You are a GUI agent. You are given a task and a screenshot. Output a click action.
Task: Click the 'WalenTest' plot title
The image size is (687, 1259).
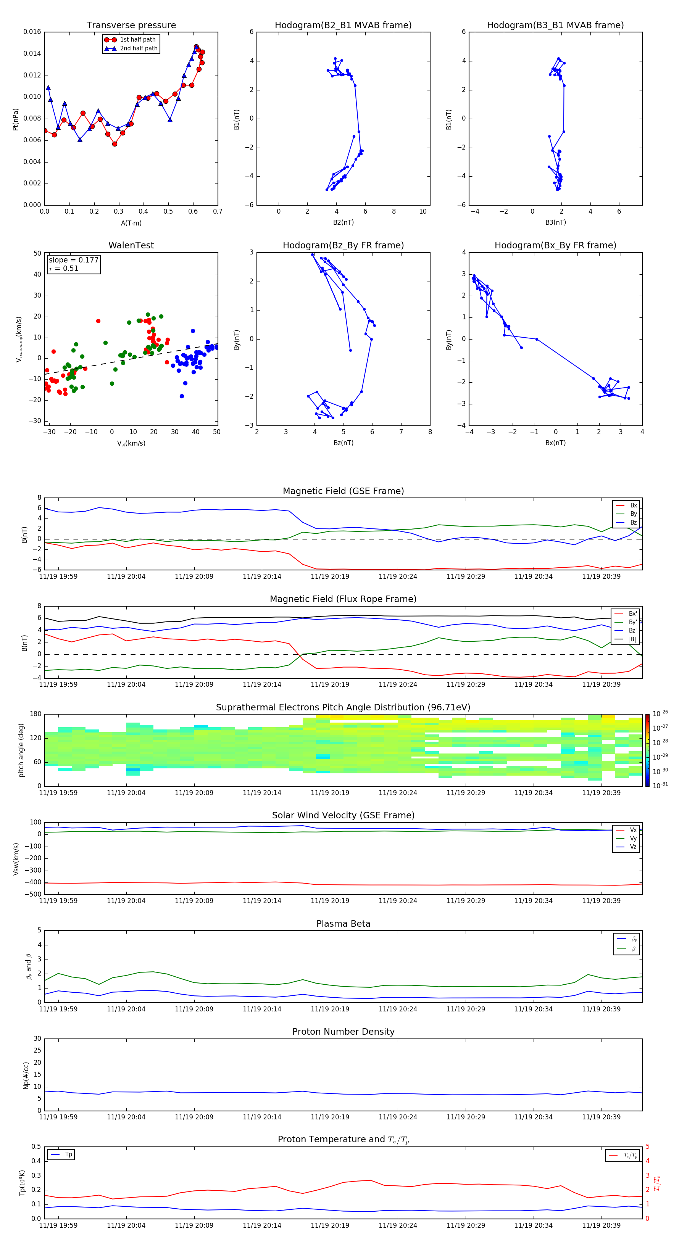pyautogui.click(x=131, y=245)
